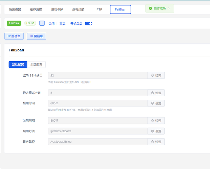The height and width of the screenshot is (169, 210).
Task: Click the gear icon in the 禁用时间 row
Action: (x=152, y=103)
